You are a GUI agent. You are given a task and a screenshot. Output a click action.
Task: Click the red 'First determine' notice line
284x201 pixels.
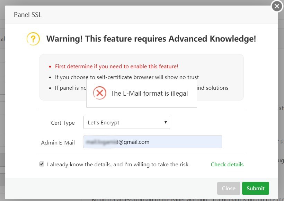point(116,67)
